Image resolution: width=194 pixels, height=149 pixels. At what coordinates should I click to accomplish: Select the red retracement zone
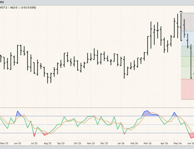(187, 89)
